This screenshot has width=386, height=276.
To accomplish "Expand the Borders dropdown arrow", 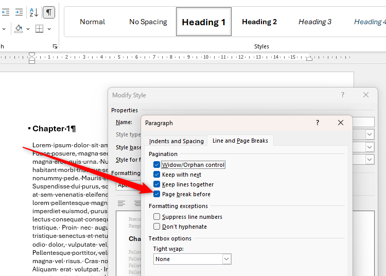I will pyautogui.click(x=49, y=29).
